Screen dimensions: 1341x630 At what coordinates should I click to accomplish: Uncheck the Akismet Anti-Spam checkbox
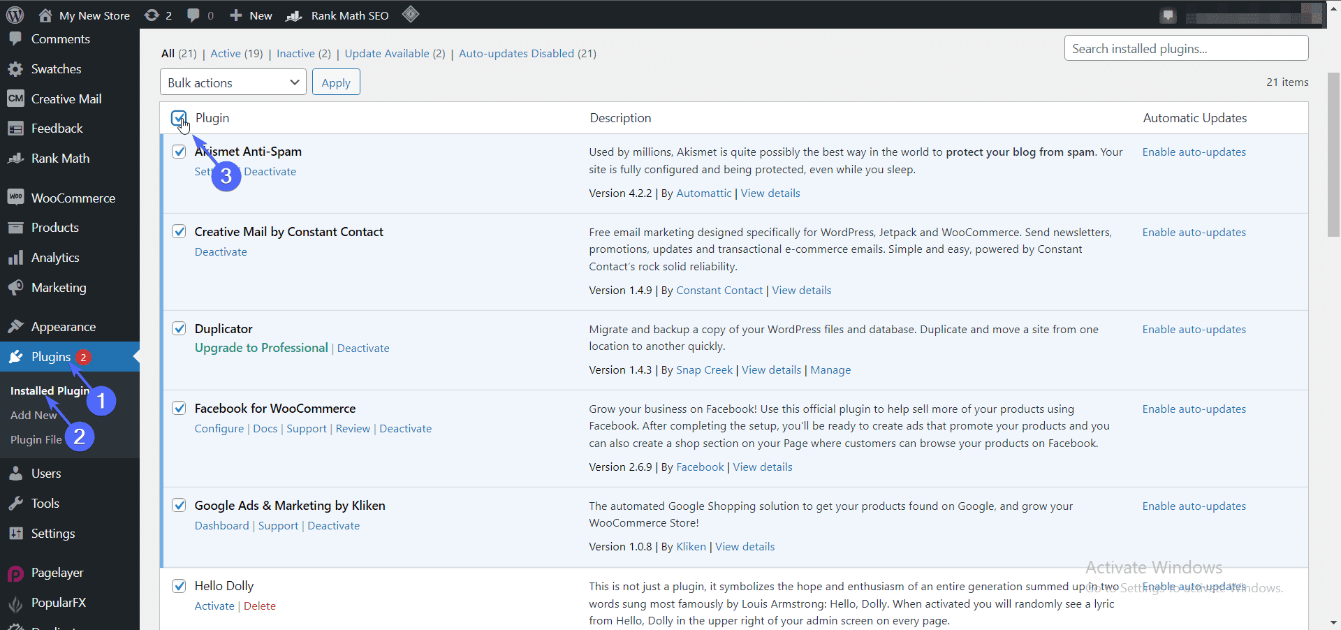[x=179, y=152]
